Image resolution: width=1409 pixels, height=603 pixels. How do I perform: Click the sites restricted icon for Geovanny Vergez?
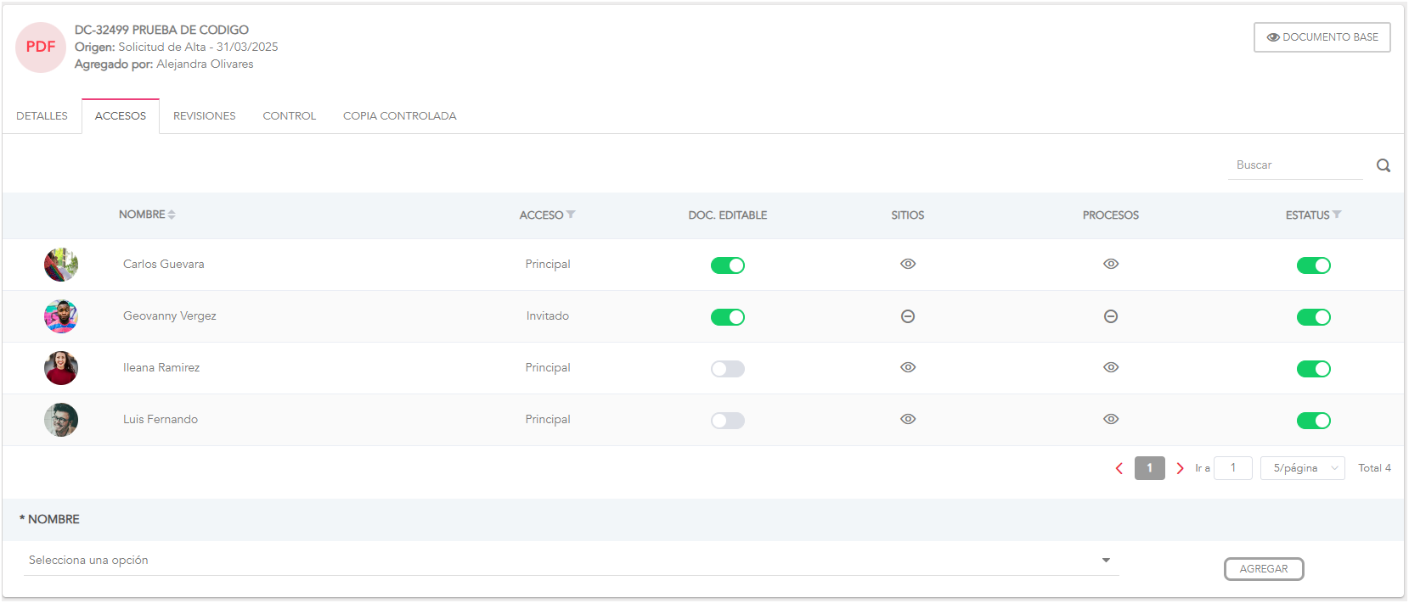click(x=907, y=316)
